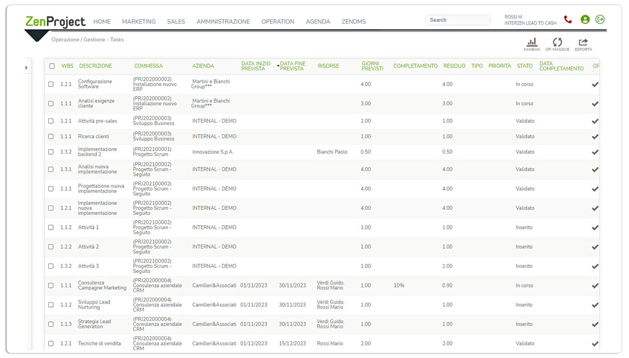Check the Tecniche di vendita checkbox
The width and height of the screenshot is (629, 358).
click(x=51, y=344)
